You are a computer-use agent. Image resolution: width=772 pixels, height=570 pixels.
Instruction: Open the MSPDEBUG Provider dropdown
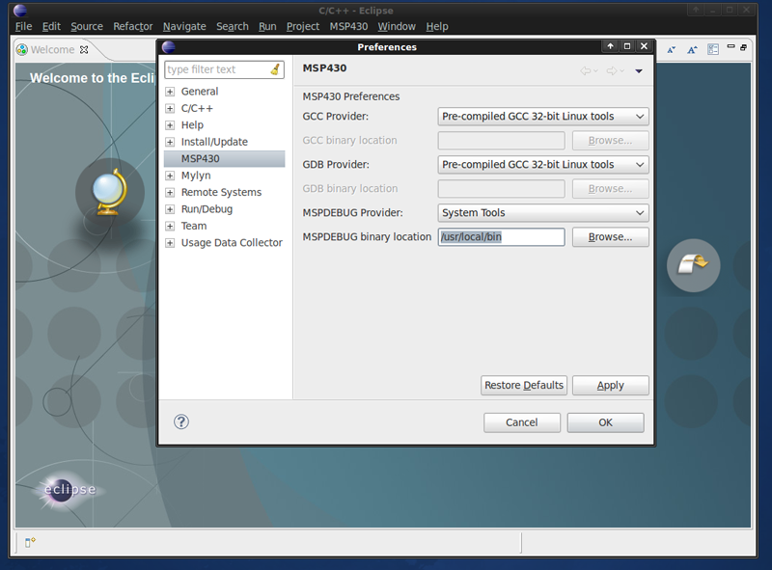[x=543, y=213]
